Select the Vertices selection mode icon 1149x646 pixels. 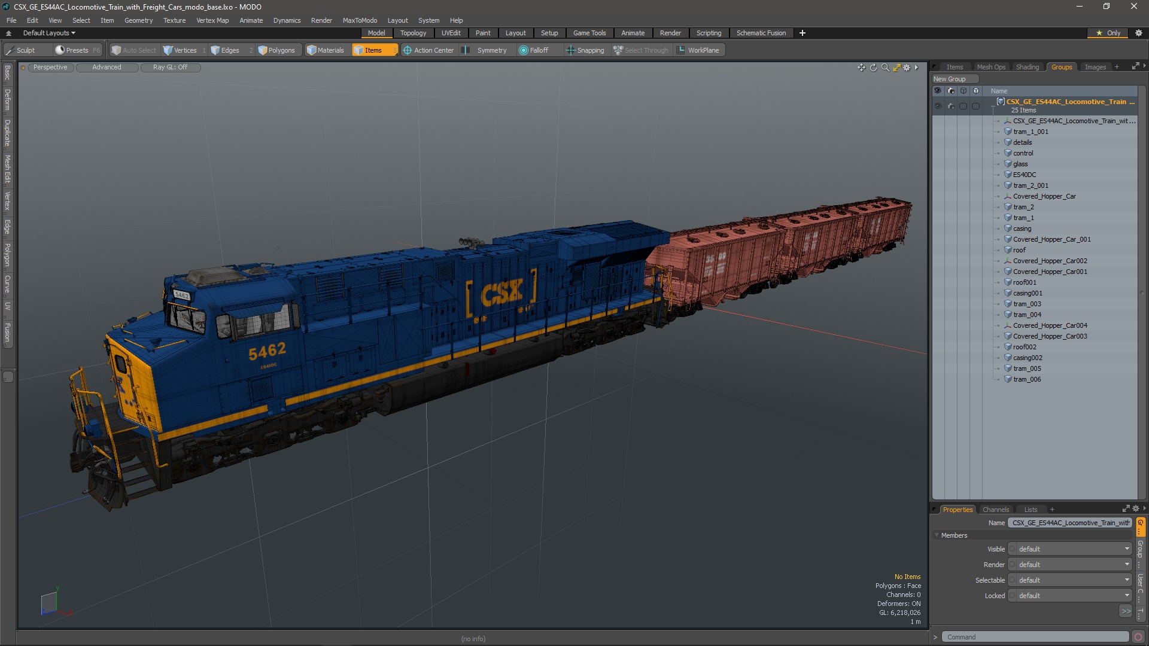(168, 50)
